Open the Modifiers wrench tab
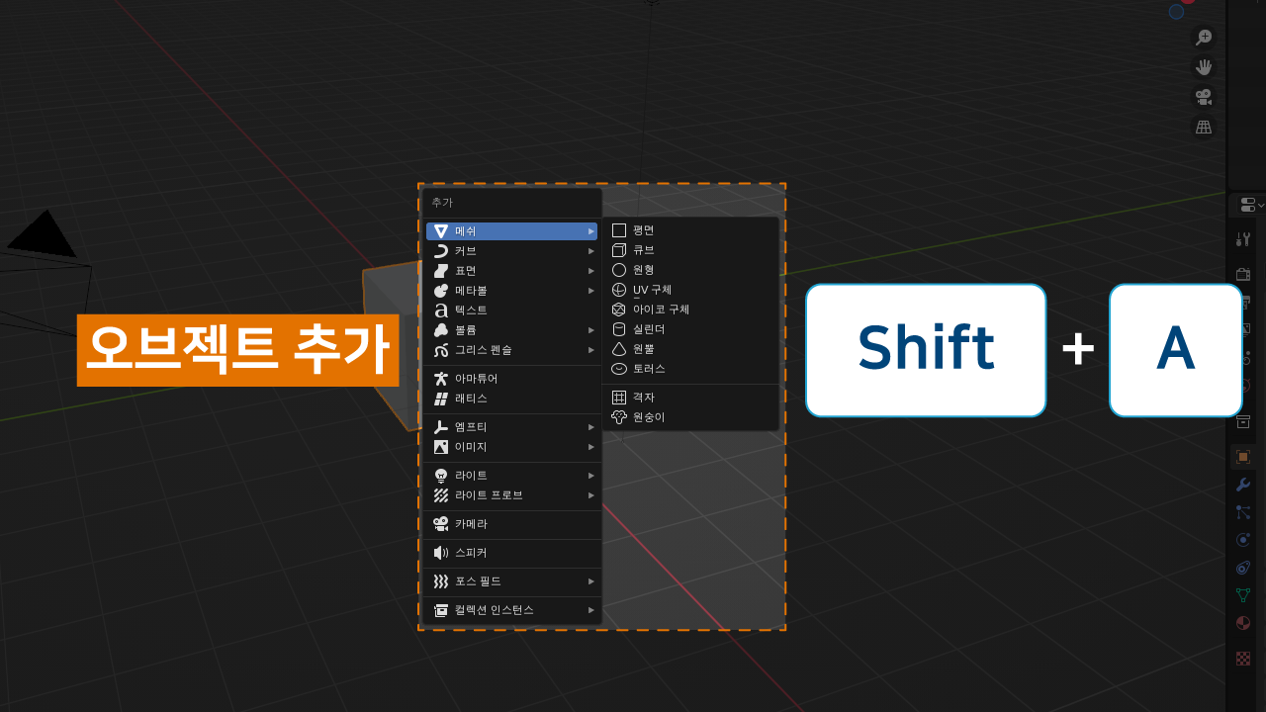 (x=1243, y=485)
